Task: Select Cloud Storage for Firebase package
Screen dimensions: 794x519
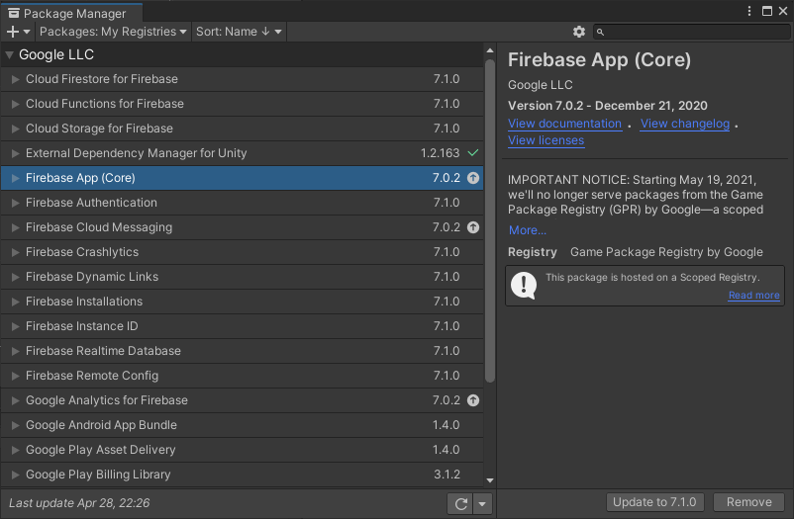Action: click(242, 129)
